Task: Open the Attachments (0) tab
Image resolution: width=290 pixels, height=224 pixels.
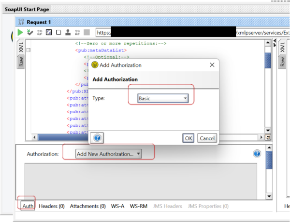Action: (87, 206)
